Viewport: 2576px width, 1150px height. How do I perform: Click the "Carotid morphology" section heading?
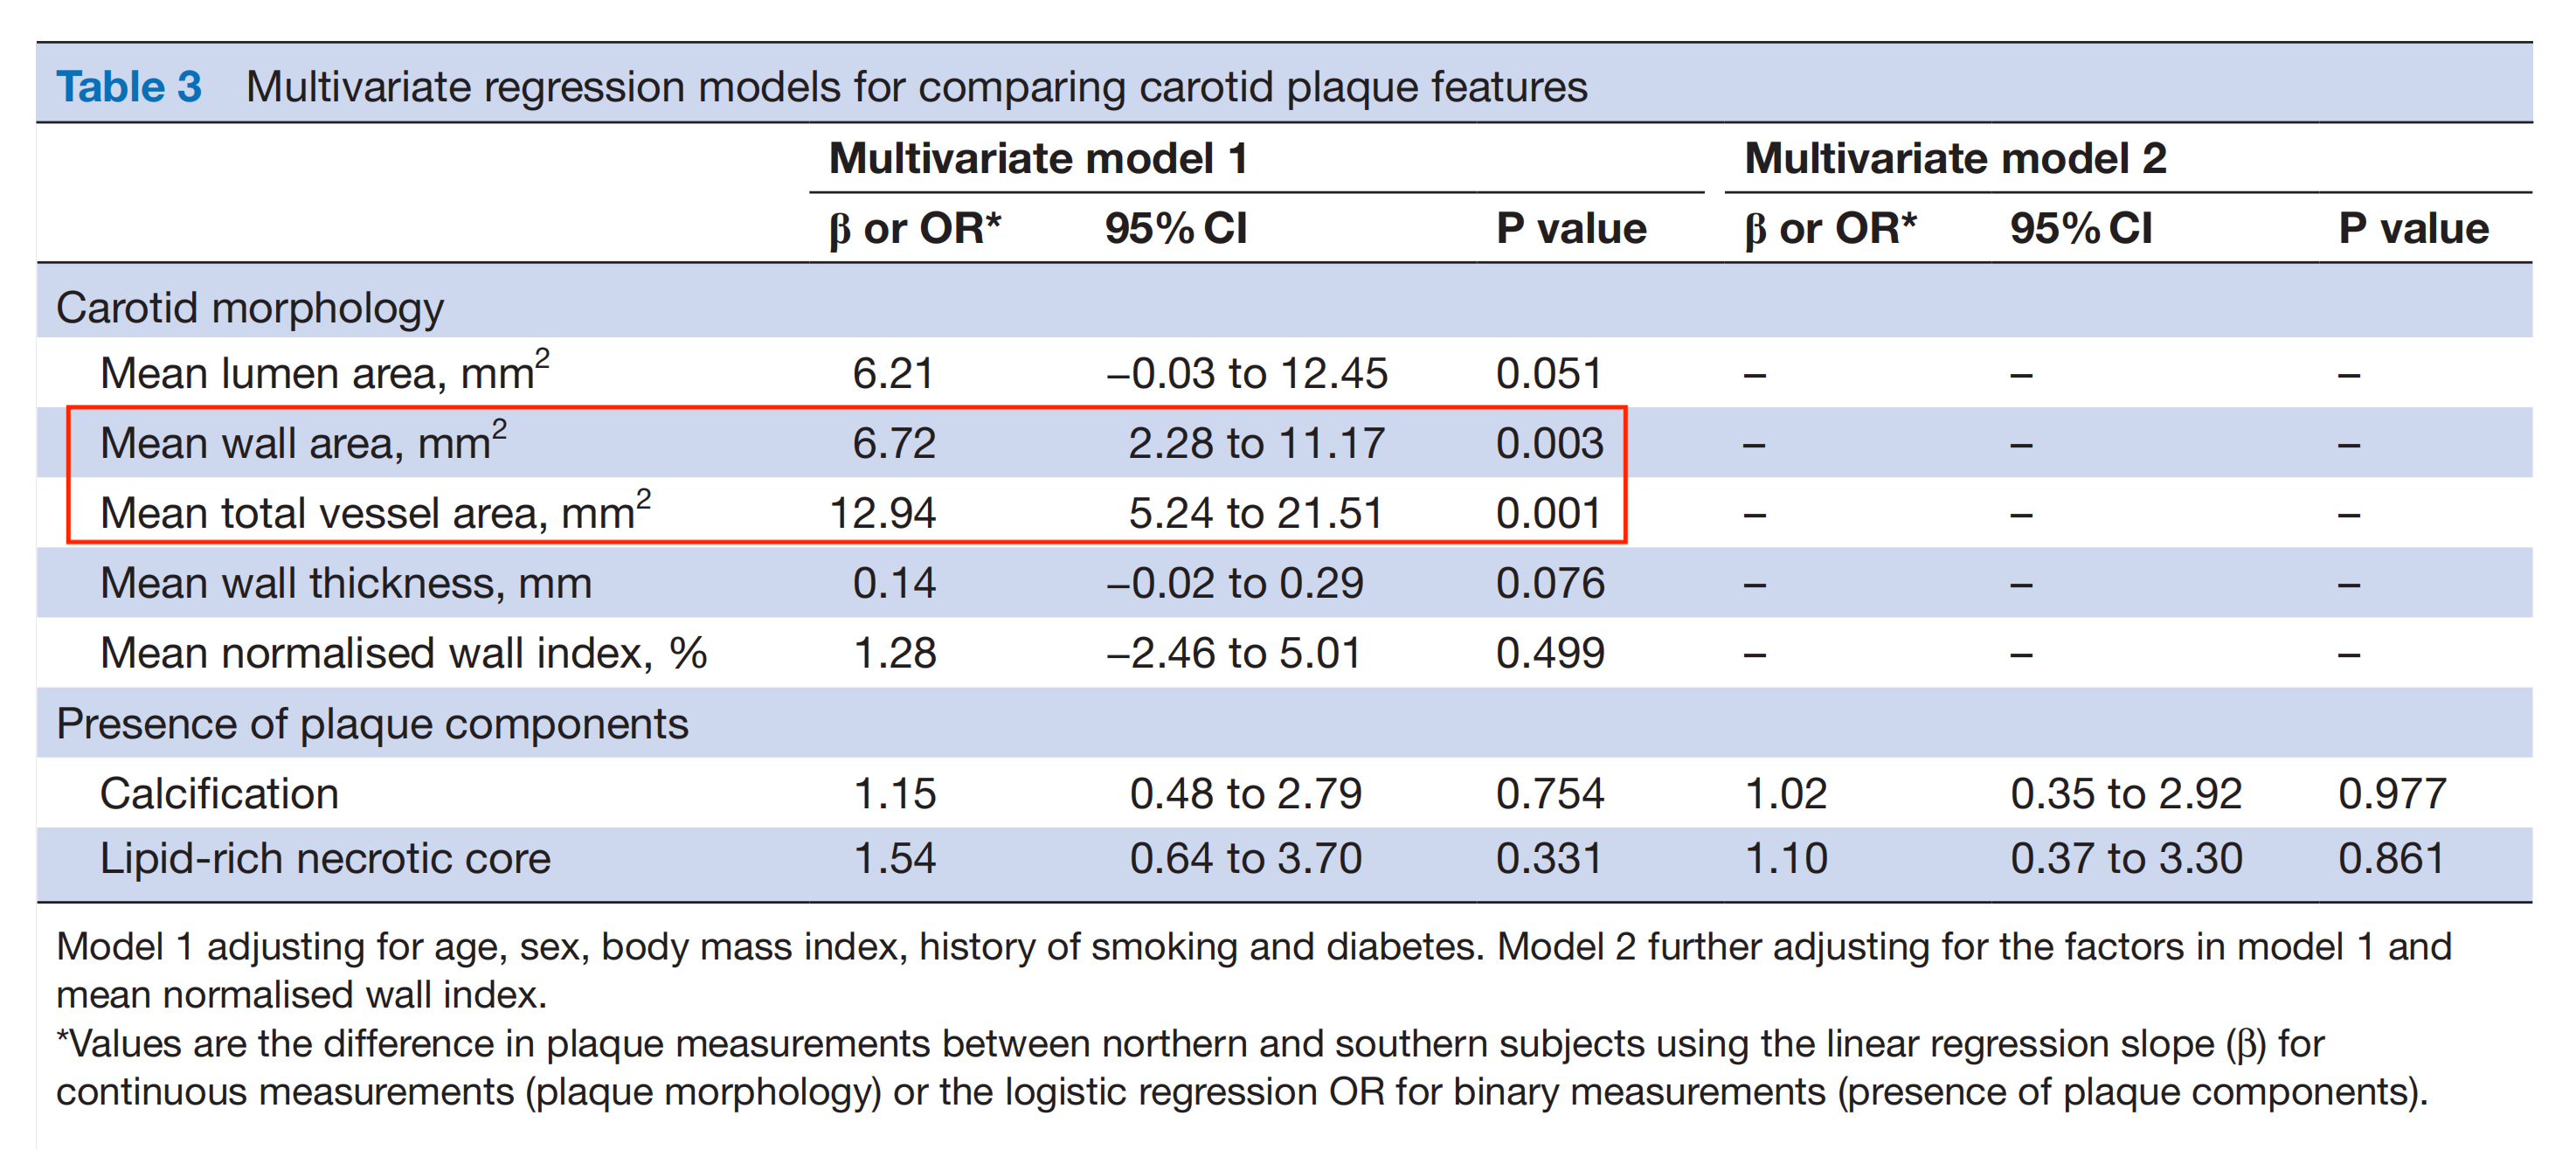point(249,308)
